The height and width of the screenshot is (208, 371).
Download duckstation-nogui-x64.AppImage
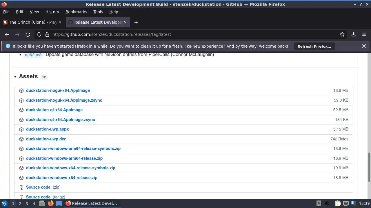(58, 90)
